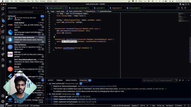Run the Dart file with play icon
191x107 pixels.
(179, 8)
